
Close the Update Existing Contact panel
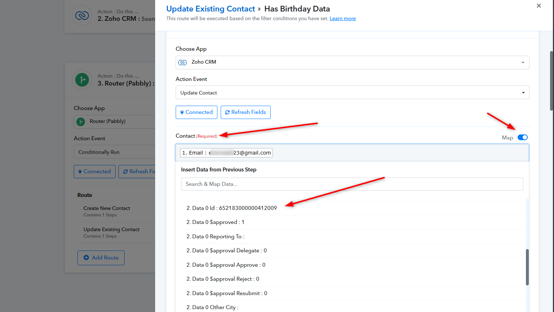pyautogui.click(x=539, y=6)
